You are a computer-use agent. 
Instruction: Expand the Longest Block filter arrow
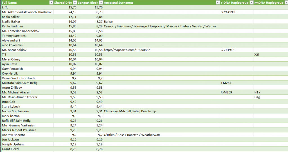point(101,3)
